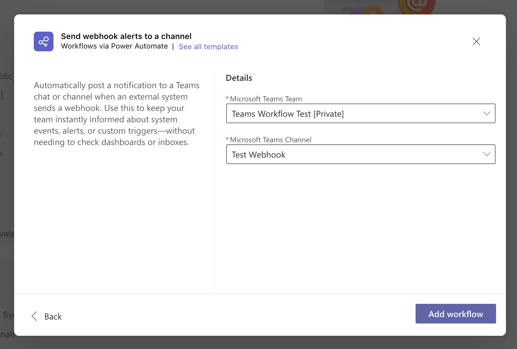Click the "Microsoft Teams Channel" field label
The height and width of the screenshot is (349, 517).
pos(270,140)
